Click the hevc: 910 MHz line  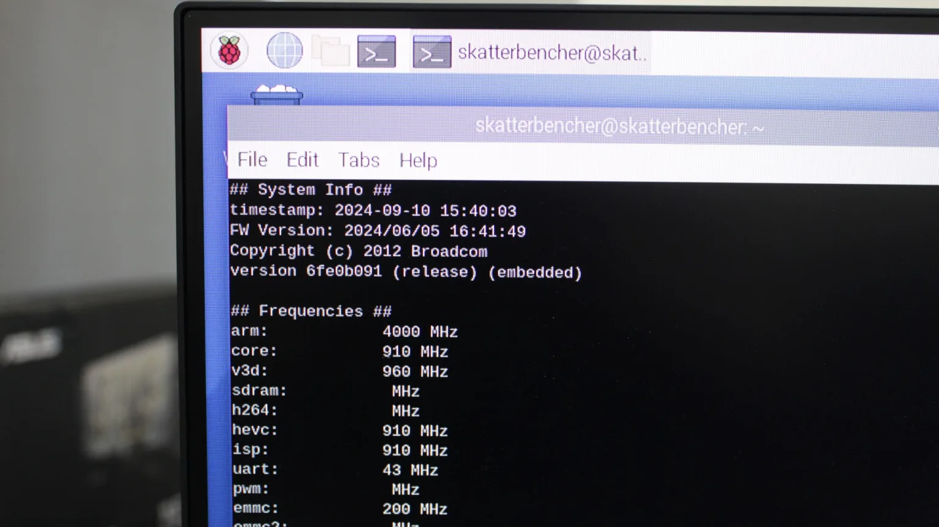coord(340,430)
